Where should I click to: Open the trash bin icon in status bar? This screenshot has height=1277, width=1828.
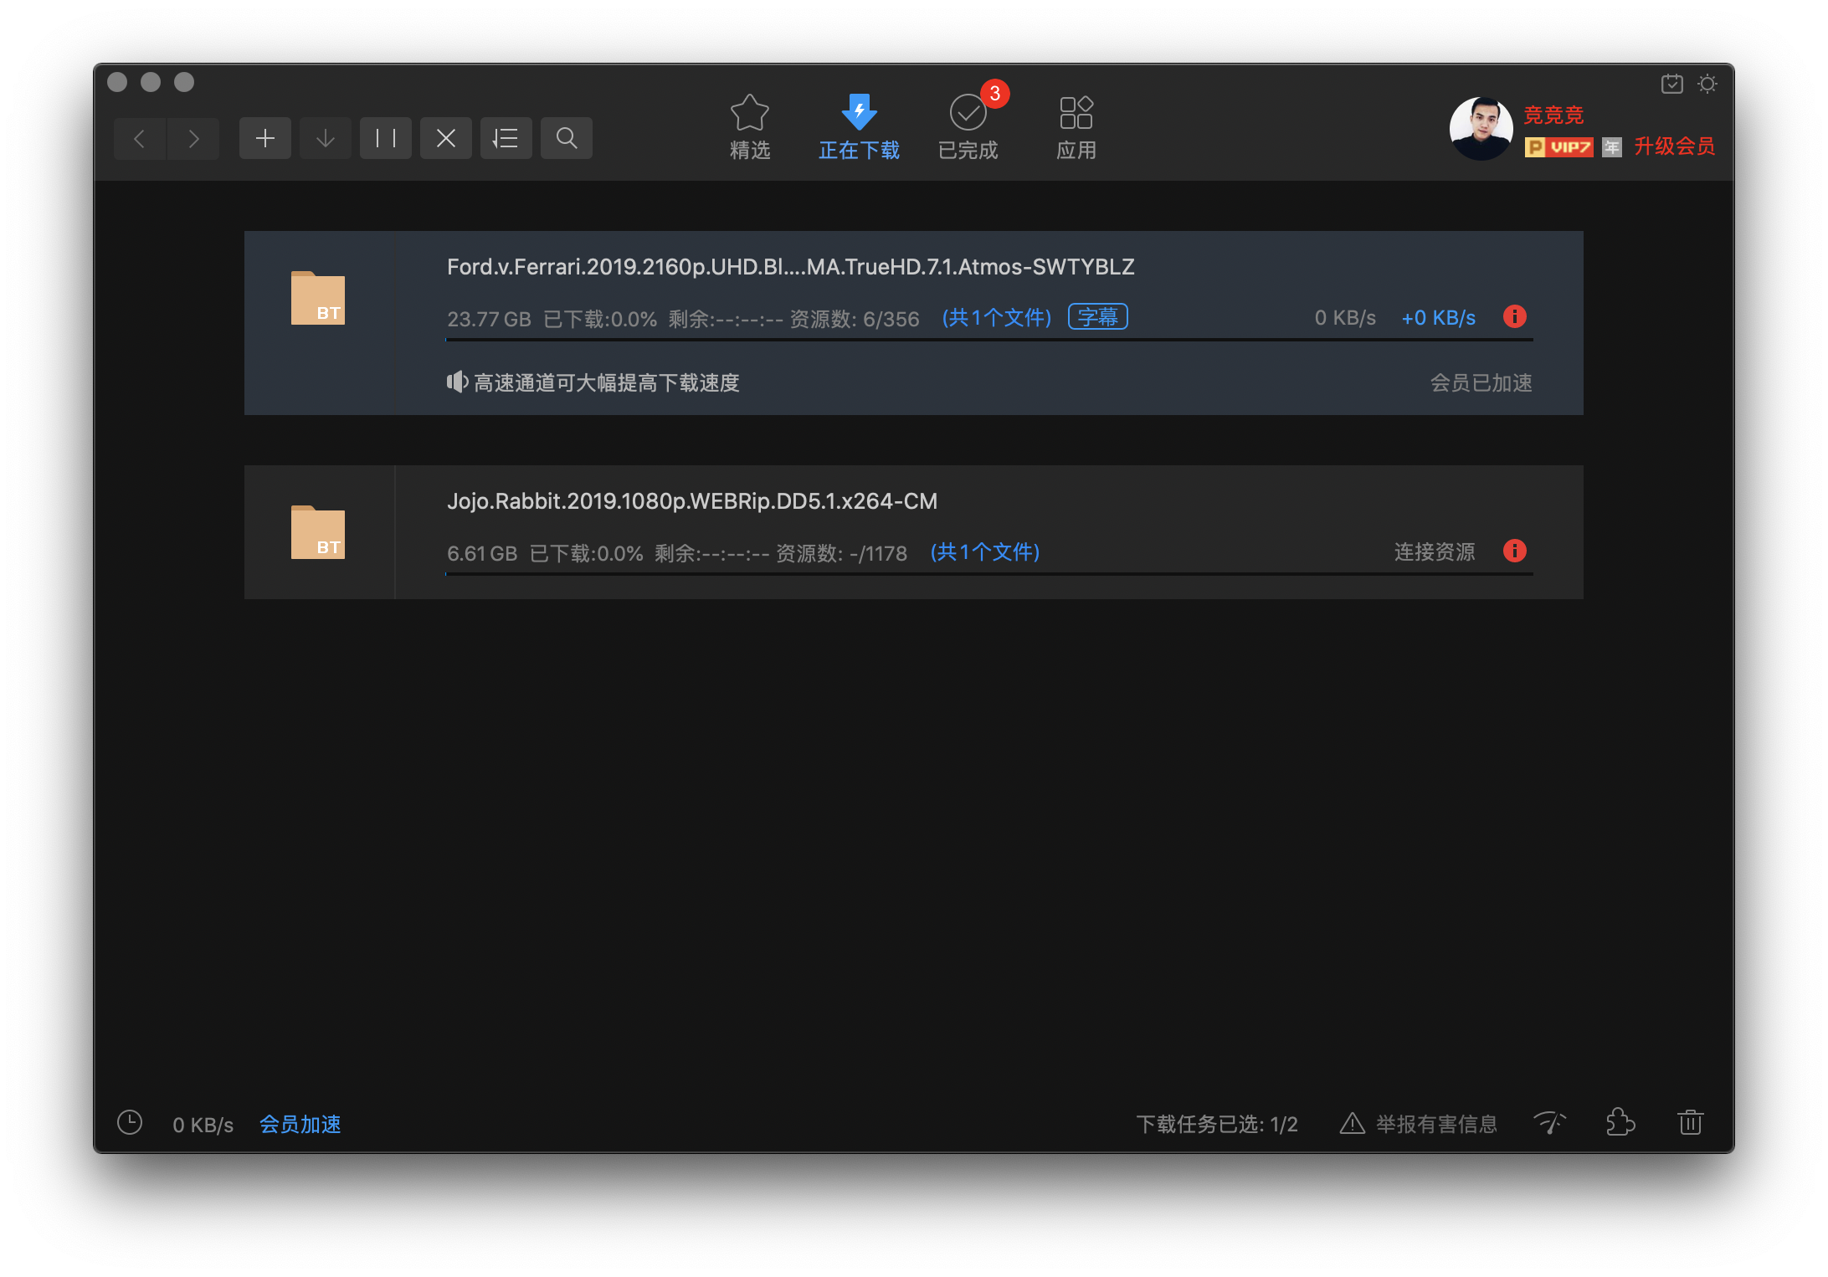pyautogui.click(x=1690, y=1122)
